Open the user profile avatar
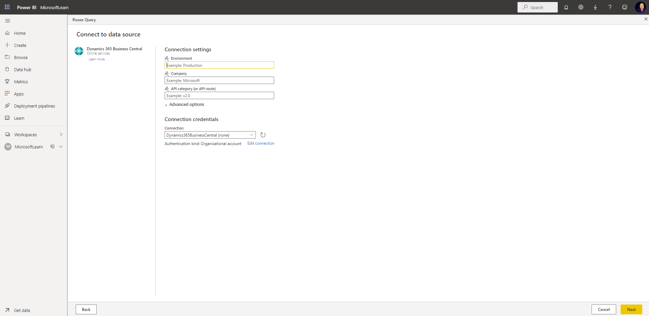 coord(641,7)
